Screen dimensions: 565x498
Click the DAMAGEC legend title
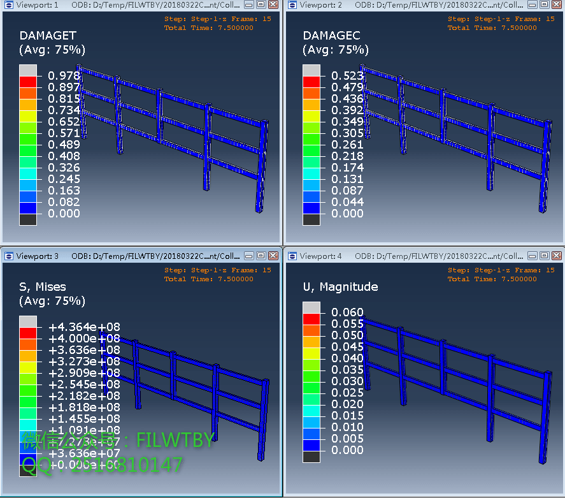tap(331, 35)
